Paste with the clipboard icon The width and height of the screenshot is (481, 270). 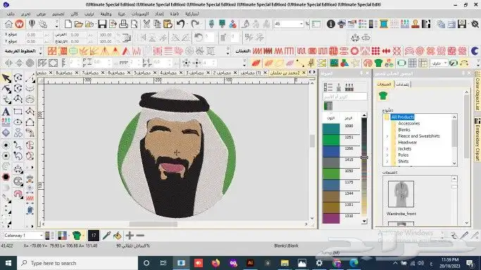tap(168, 24)
